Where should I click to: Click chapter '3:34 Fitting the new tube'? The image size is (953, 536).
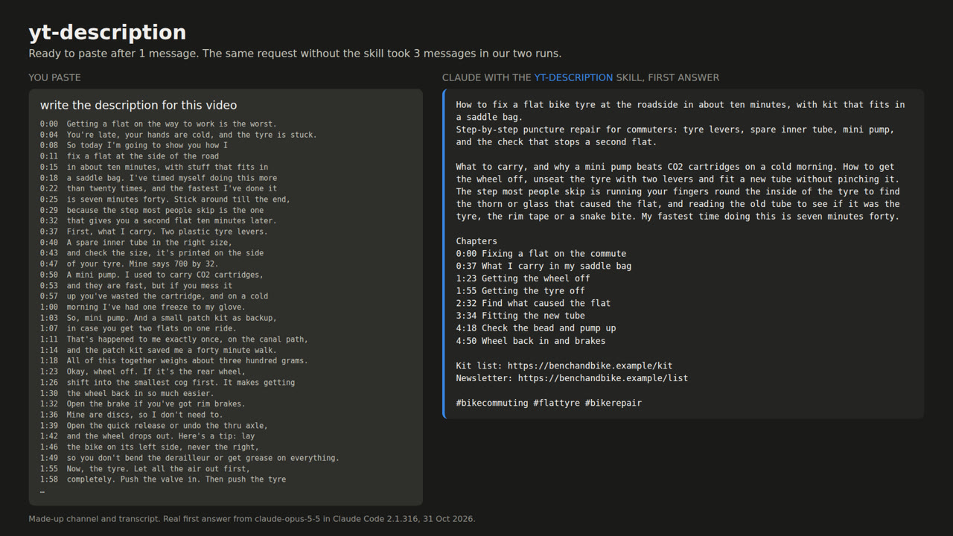(520, 316)
